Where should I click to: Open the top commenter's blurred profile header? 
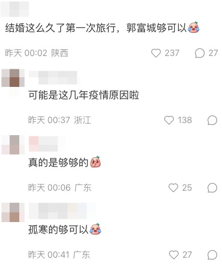14,8
